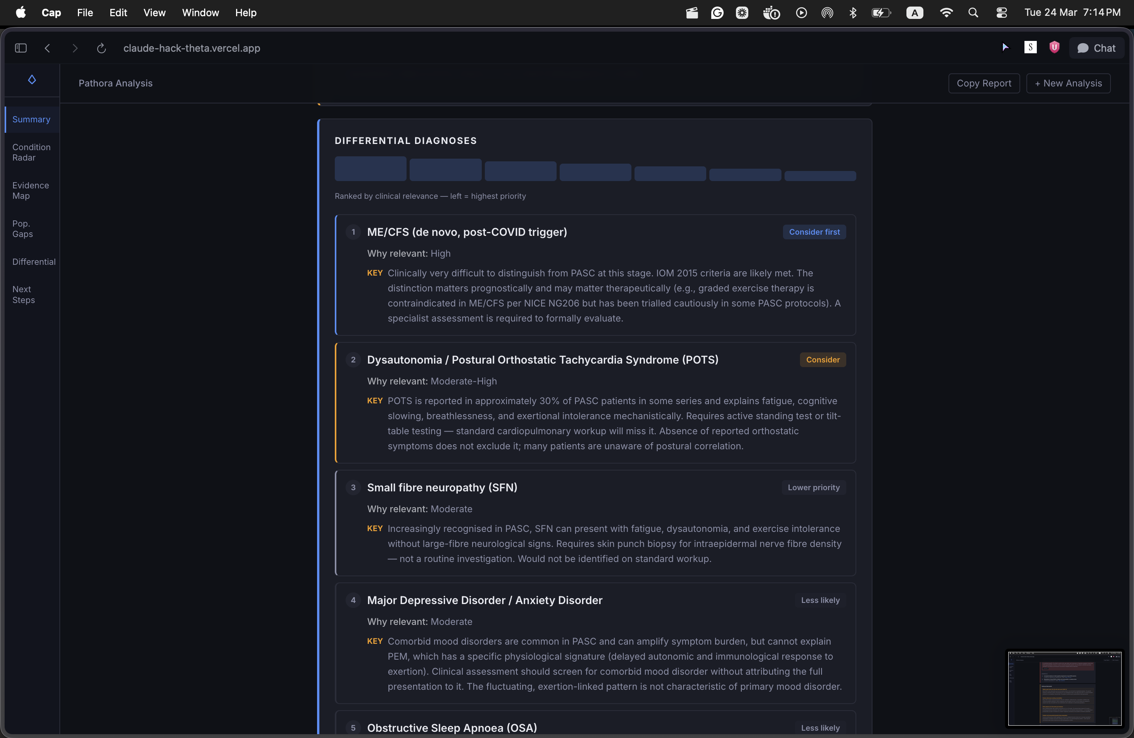Click the red shield extension icon

point(1054,47)
